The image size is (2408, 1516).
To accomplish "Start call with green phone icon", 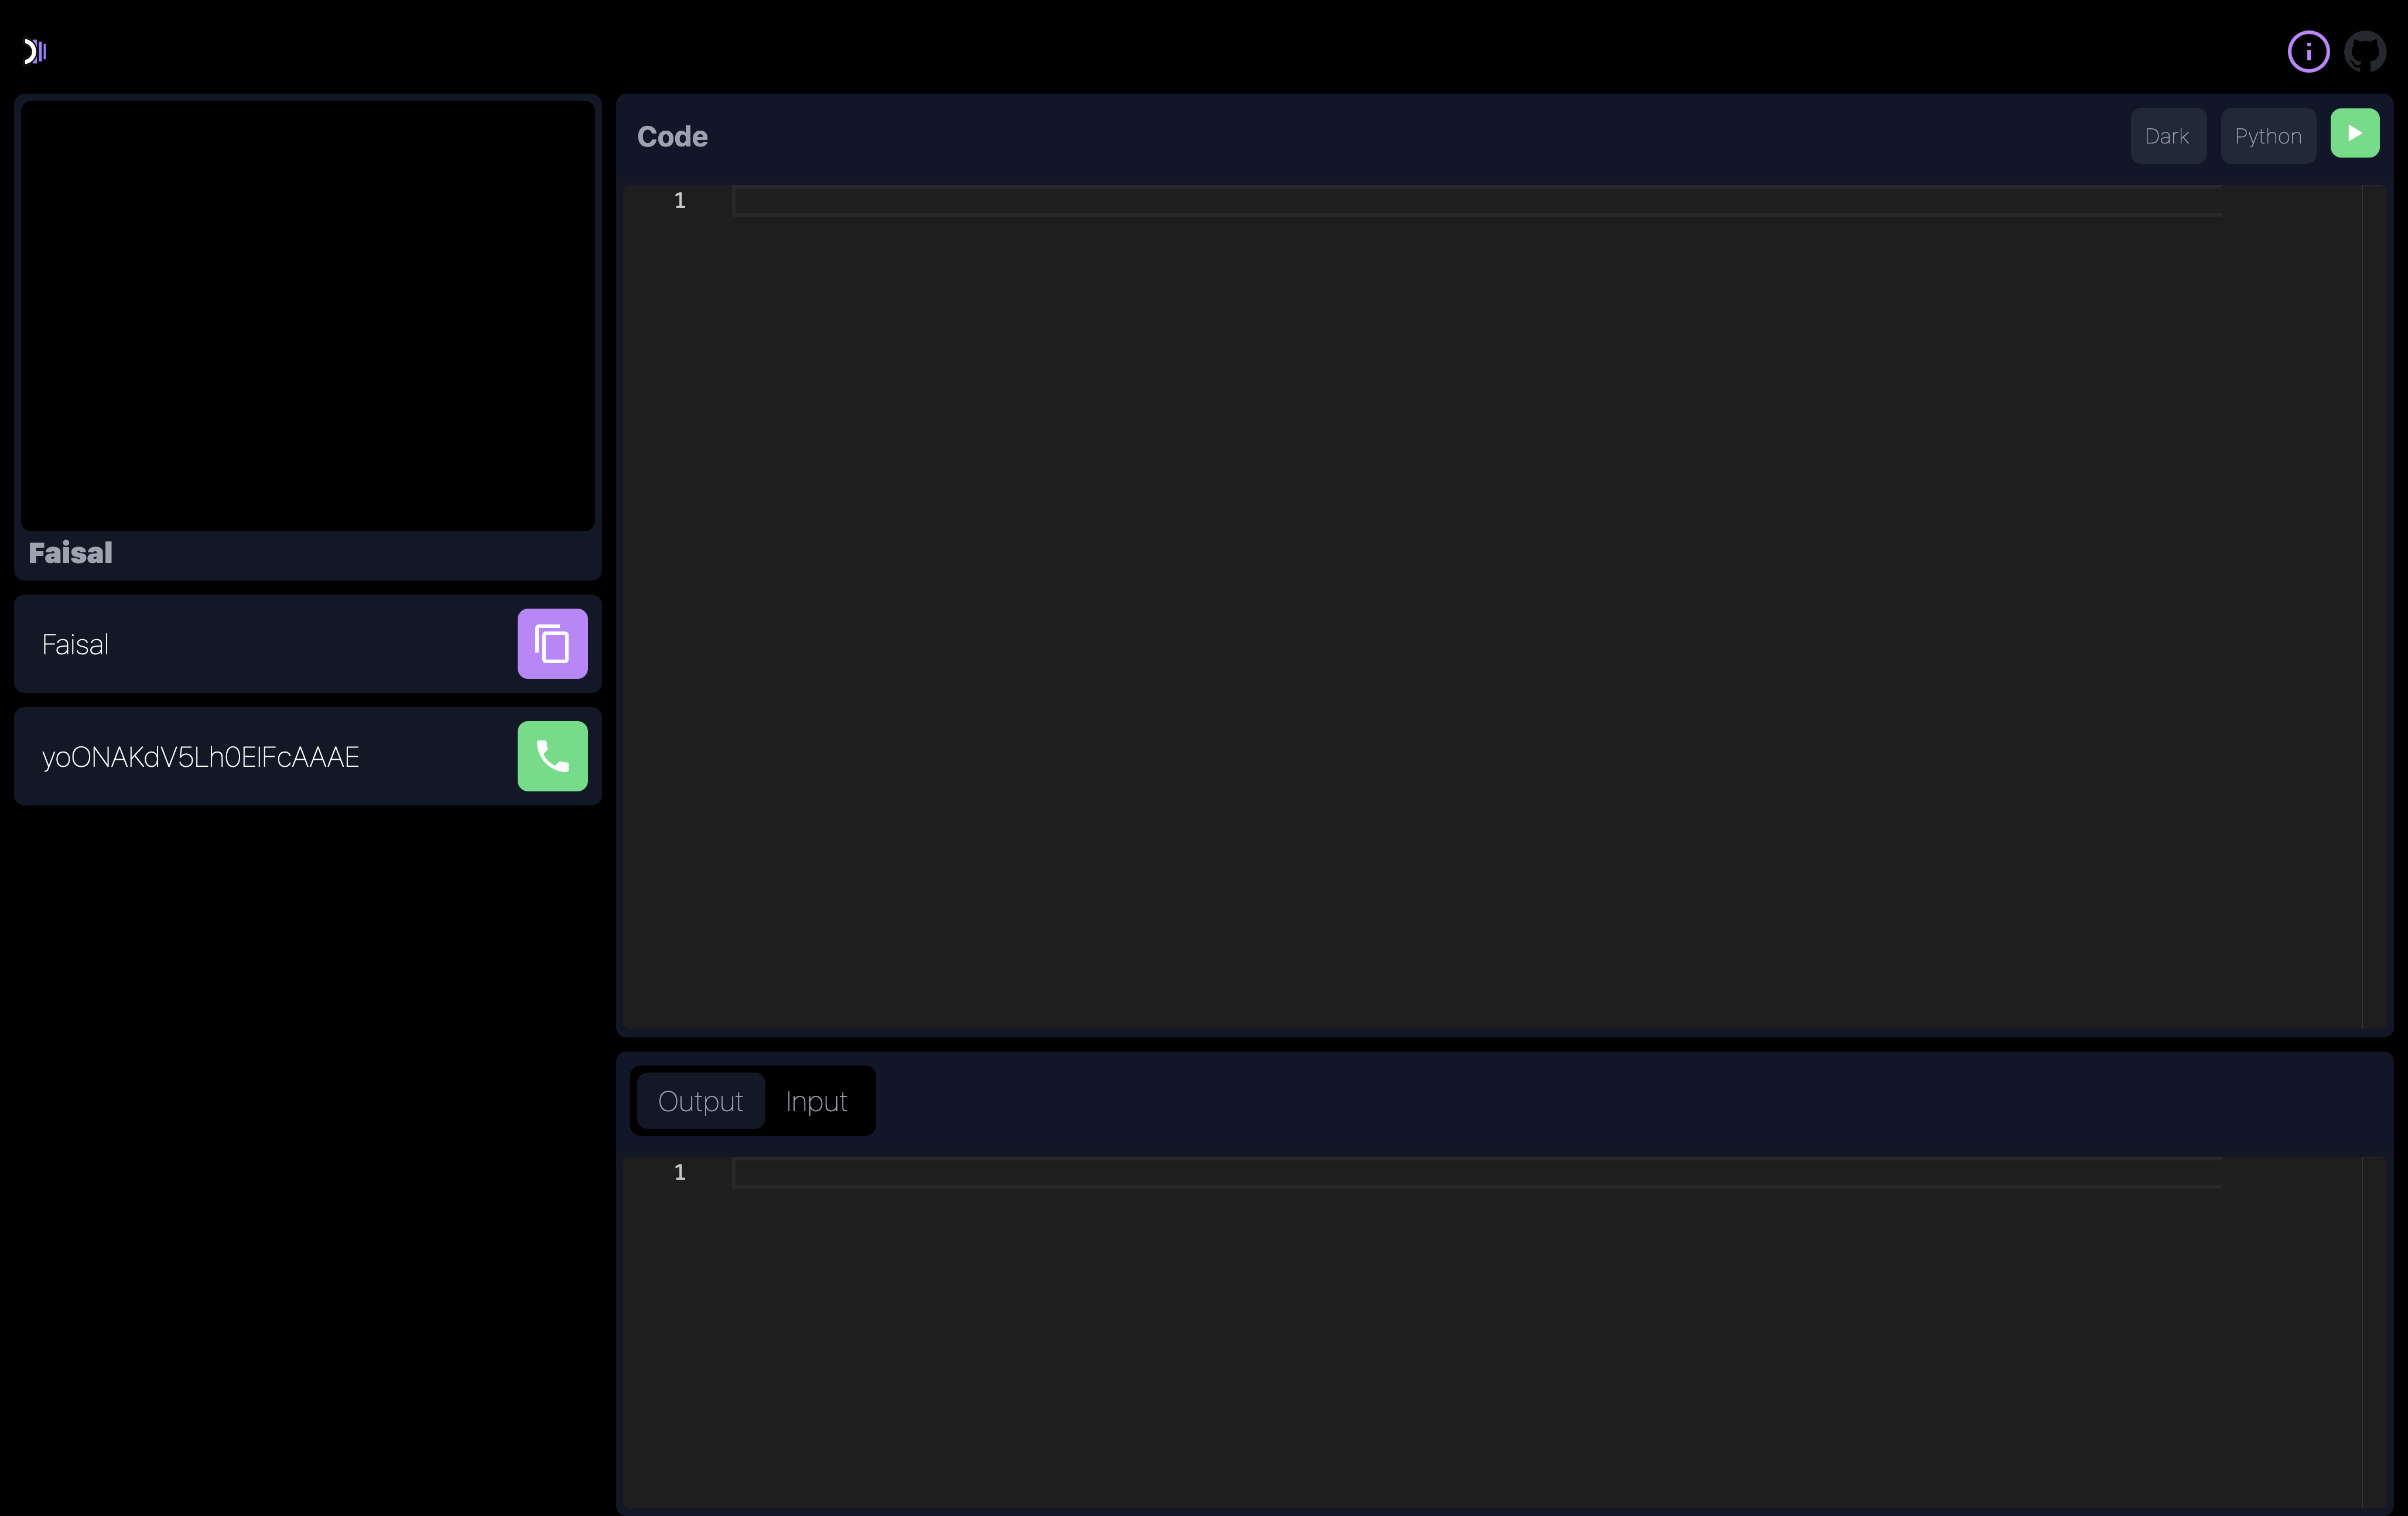I will click(552, 756).
